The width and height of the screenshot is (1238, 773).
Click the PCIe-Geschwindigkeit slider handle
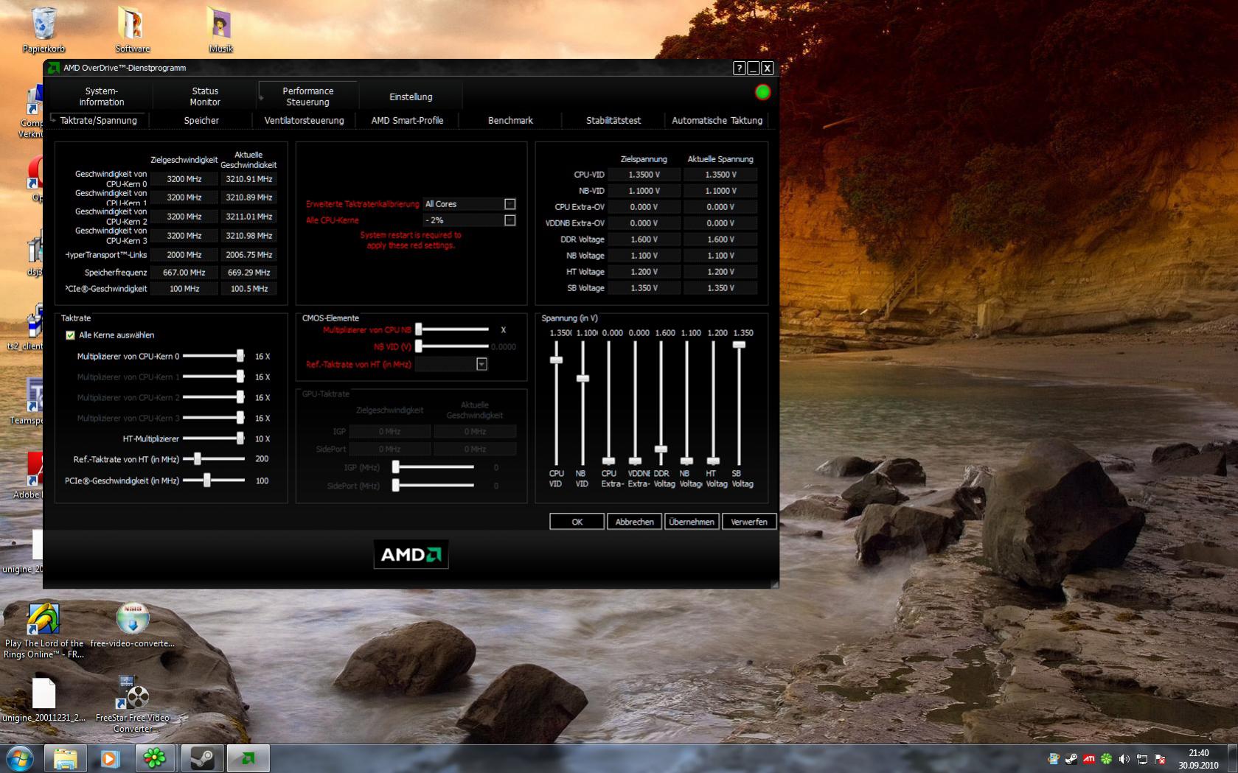tap(207, 480)
